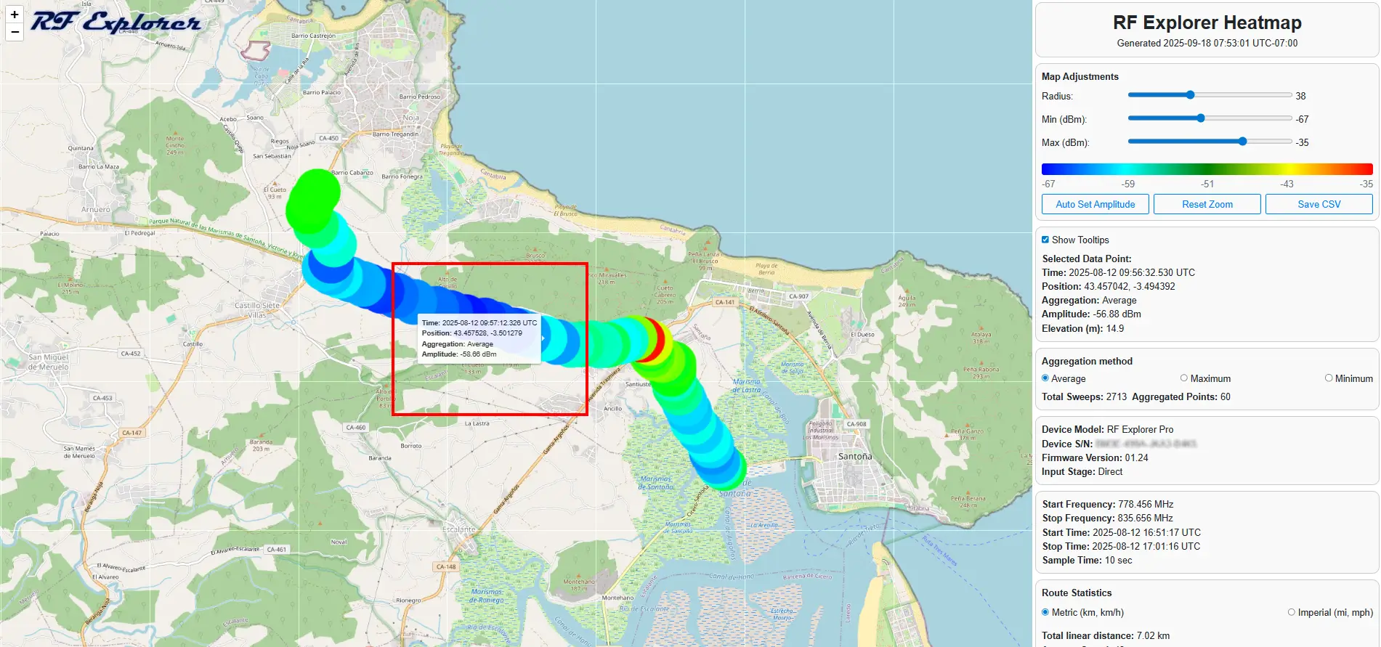1381x647 pixels.
Task: Click the Santoña town label on map
Action: click(x=854, y=457)
